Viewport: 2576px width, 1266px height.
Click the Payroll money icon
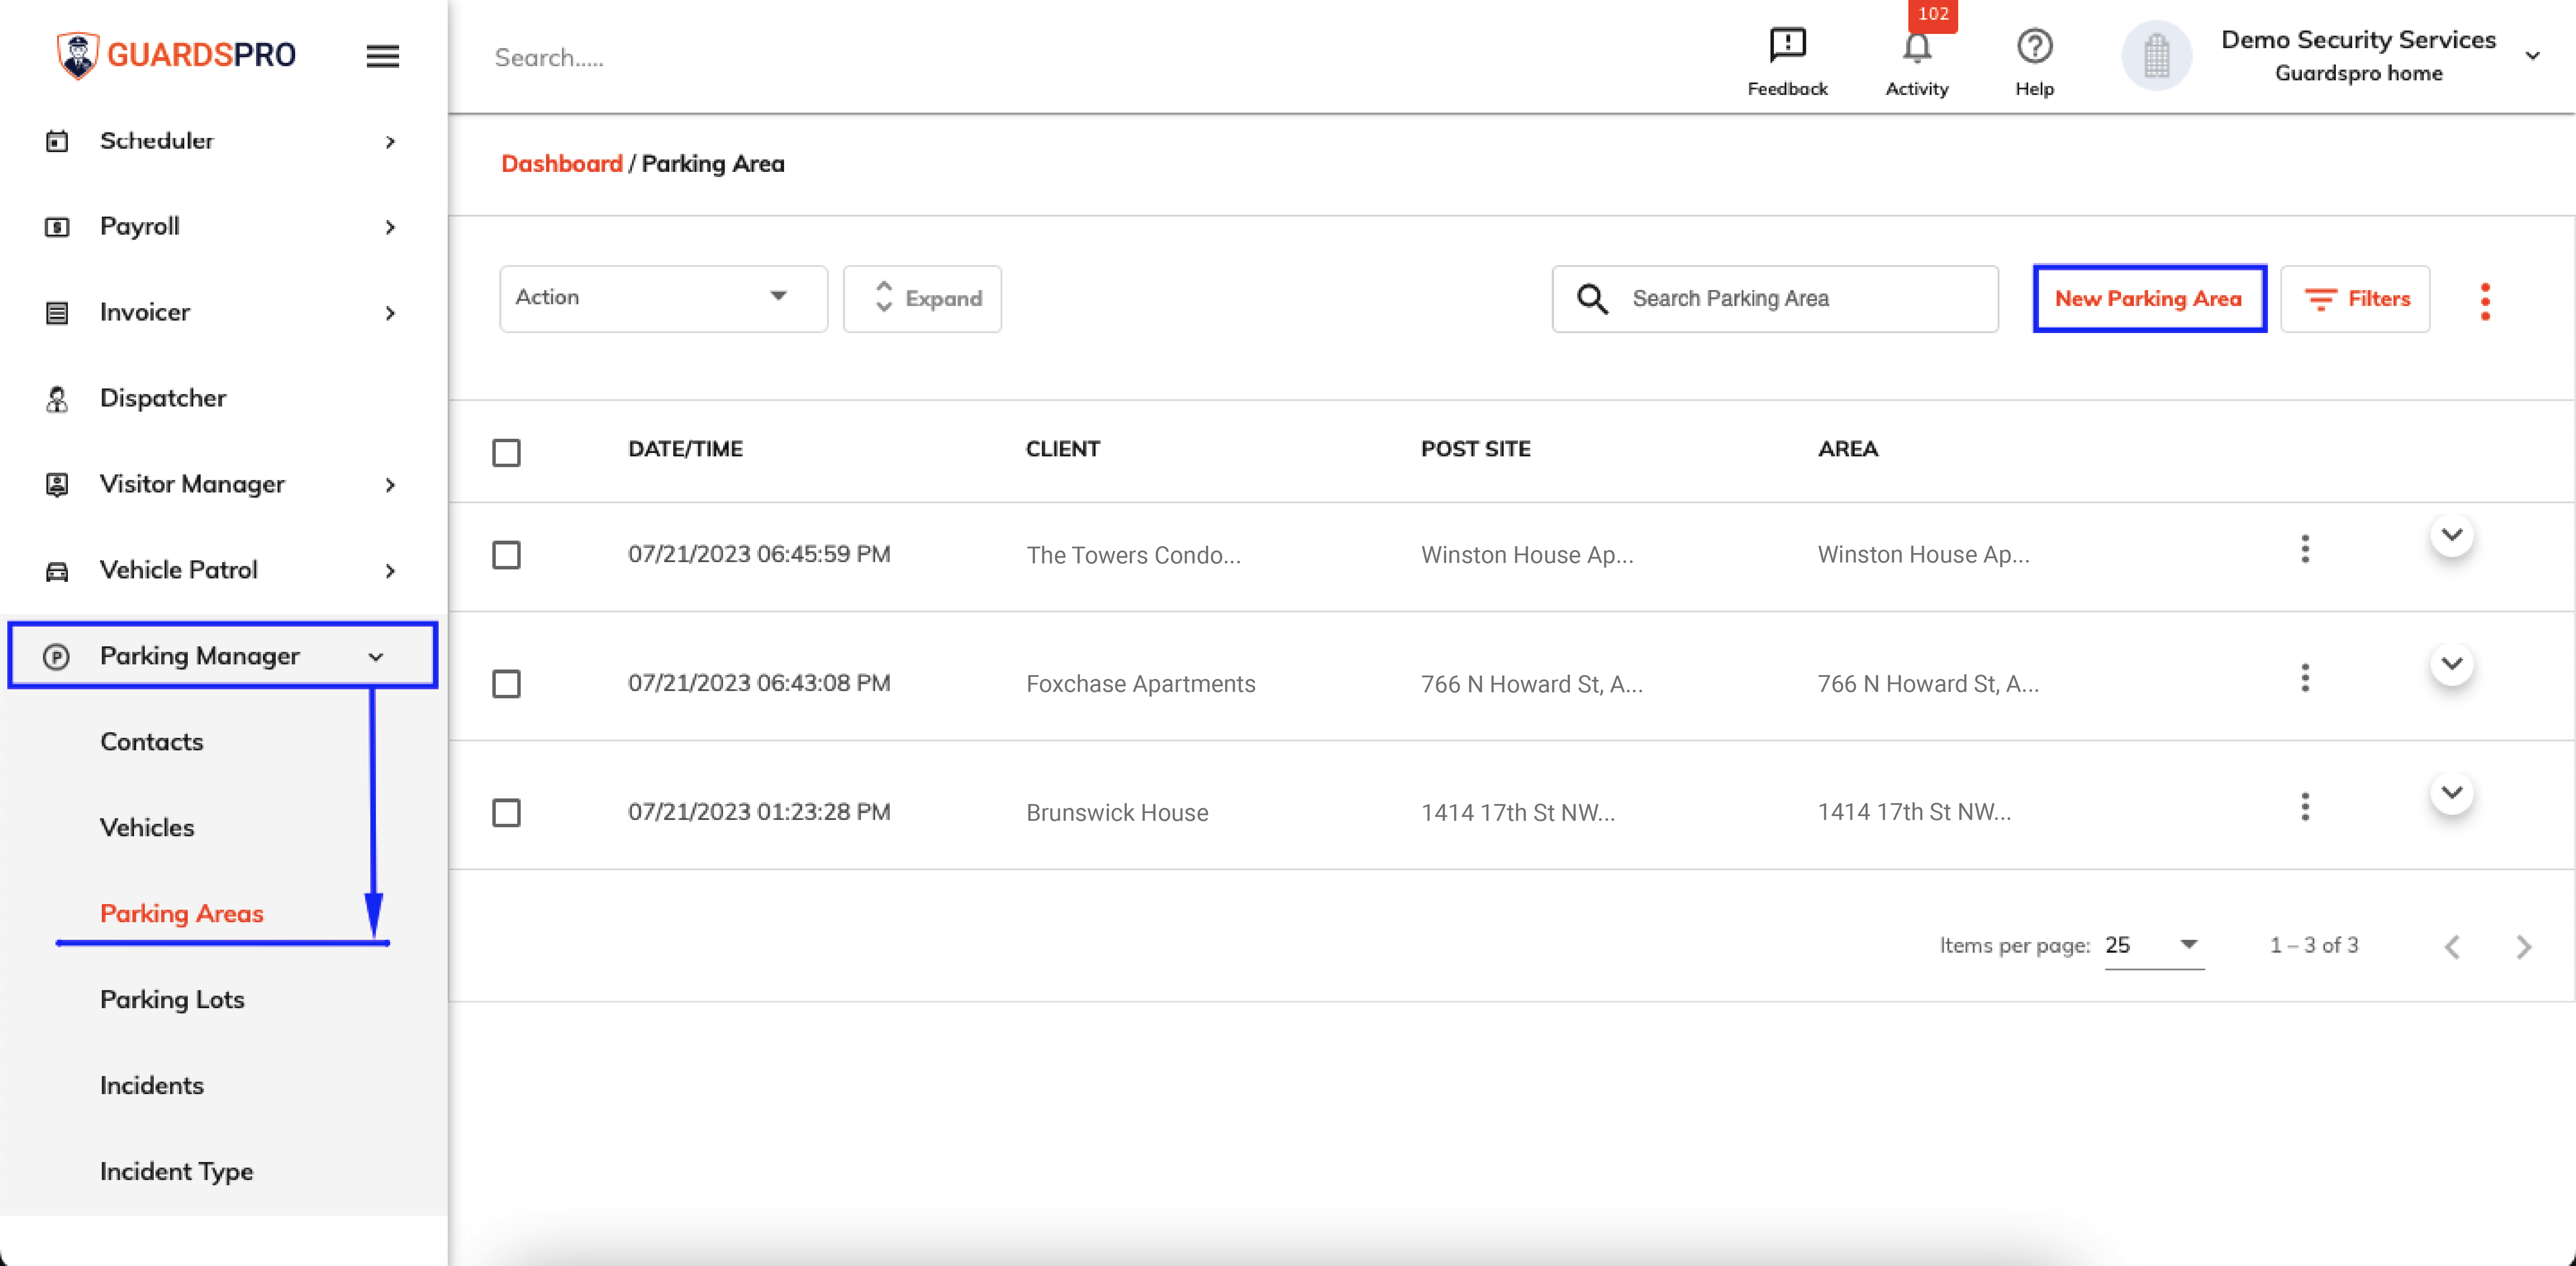(57, 227)
